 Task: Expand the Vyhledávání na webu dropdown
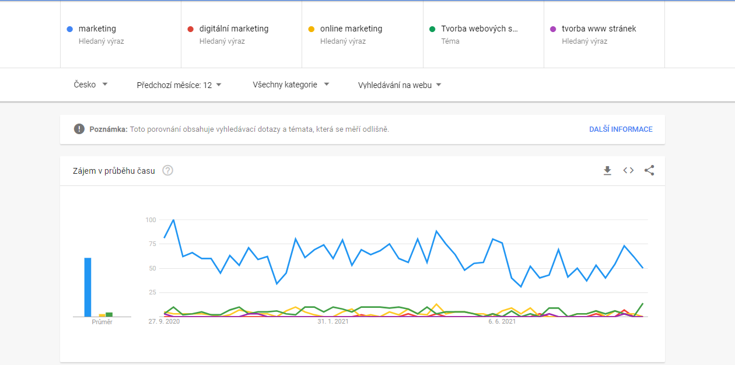click(400, 85)
